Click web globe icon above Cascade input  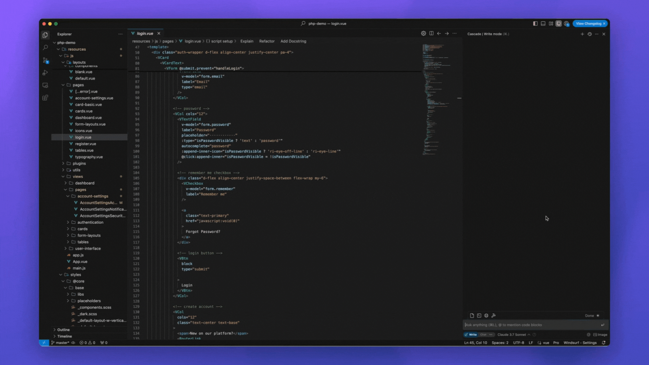pos(486,316)
